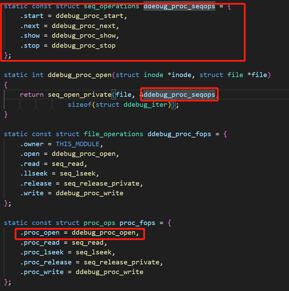Click ddebug_proc_stop identifier

click(84, 46)
